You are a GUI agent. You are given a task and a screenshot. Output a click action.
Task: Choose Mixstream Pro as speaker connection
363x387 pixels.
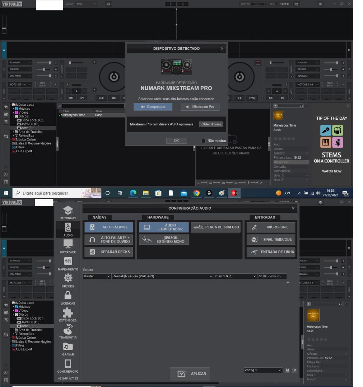pos(200,107)
